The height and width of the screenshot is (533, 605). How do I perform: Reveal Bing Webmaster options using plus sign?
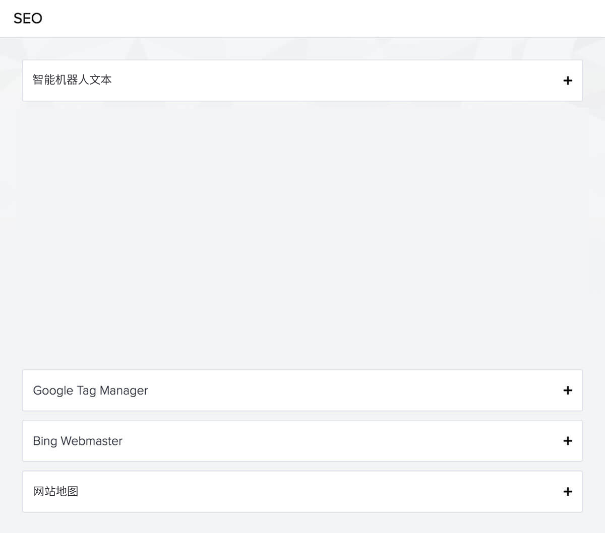tap(568, 441)
